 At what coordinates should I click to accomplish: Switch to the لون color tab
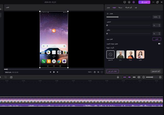click(136, 7)
